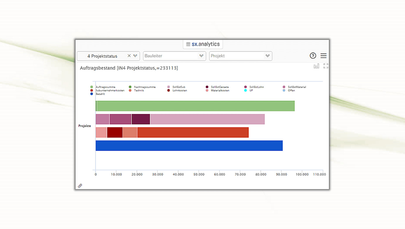The width and height of the screenshot is (405, 229).
Task: Click the bar chart type icon
Action: click(x=316, y=66)
